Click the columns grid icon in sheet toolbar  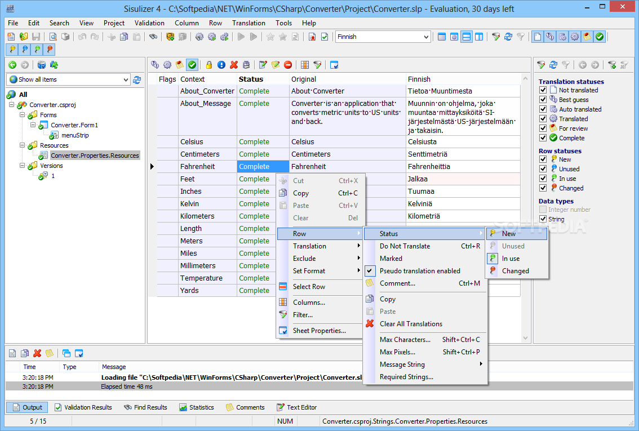coord(304,65)
